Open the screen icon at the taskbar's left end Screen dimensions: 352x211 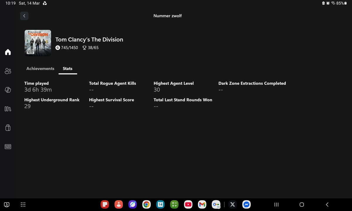[7, 205]
